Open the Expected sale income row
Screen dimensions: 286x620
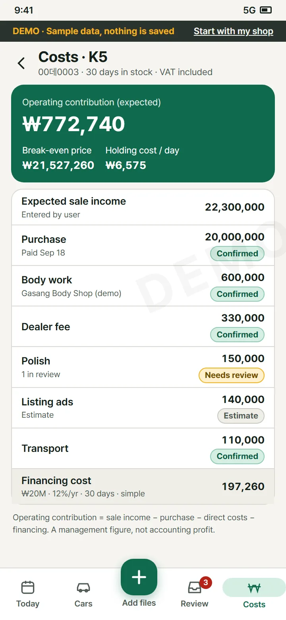coord(143,207)
